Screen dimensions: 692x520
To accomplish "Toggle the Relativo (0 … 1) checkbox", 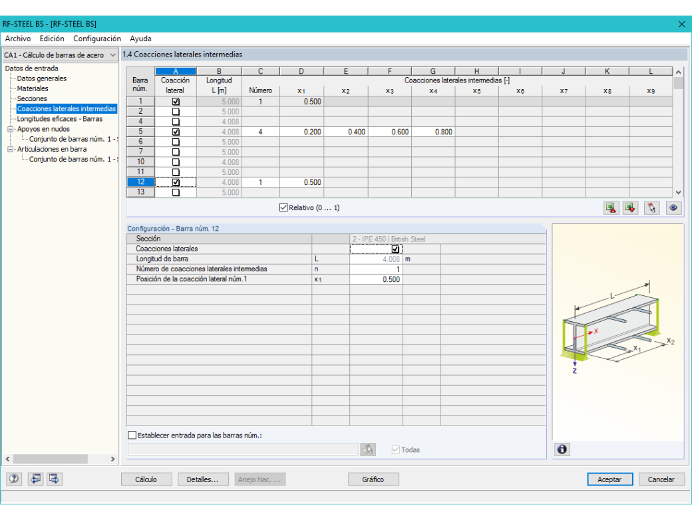I will (283, 207).
